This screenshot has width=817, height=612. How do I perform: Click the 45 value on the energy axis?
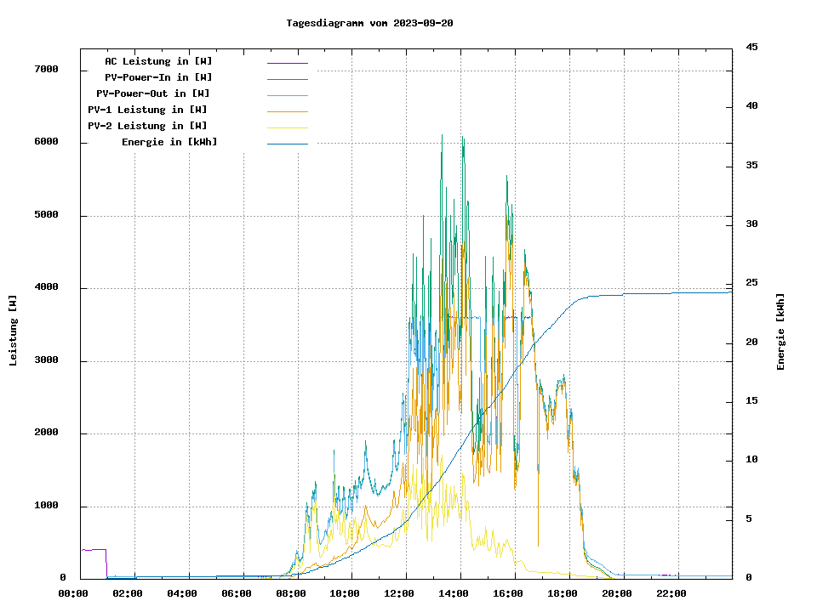751,47
